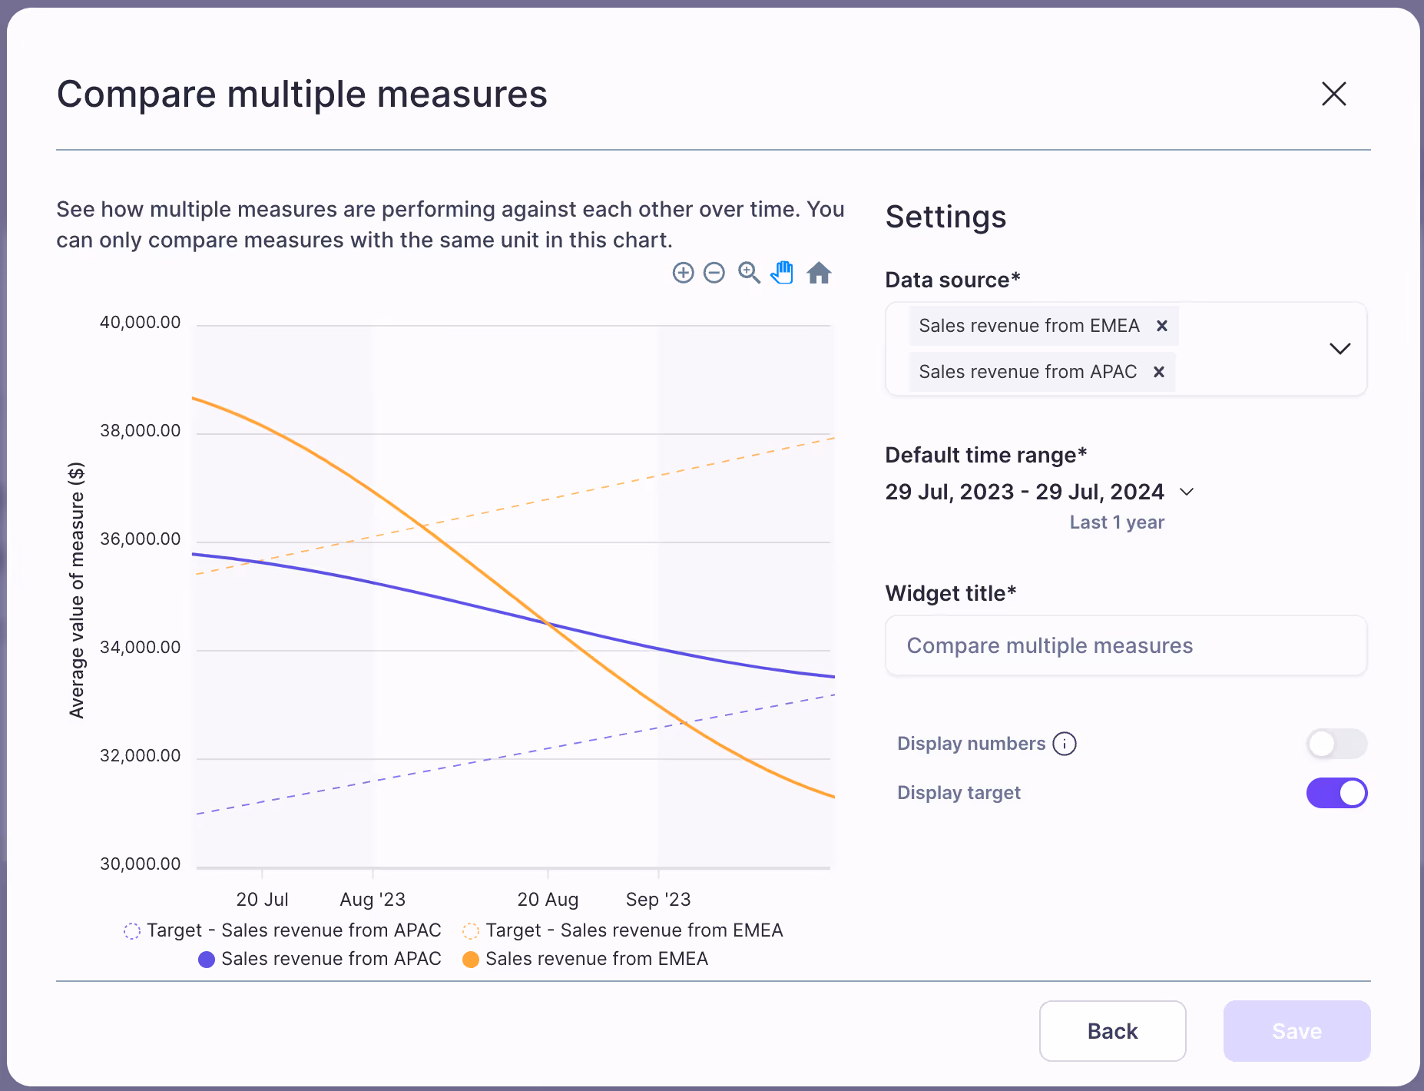The height and width of the screenshot is (1091, 1424).
Task: Close the Compare multiple measures dialog
Action: pos(1333,94)
